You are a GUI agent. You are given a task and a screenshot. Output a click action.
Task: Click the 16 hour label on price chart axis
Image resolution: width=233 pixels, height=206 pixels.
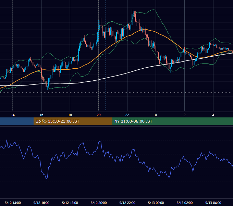[41, 115]
